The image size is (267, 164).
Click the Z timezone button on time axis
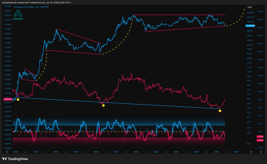[7, 152]
